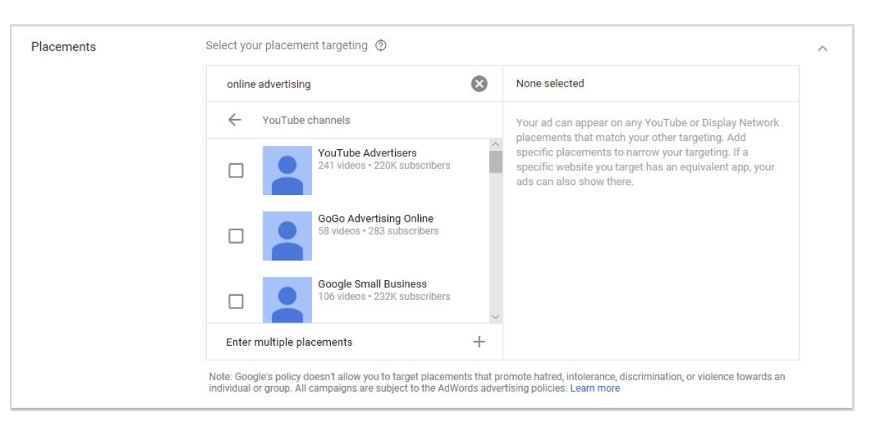Screen dimensions: 887x438
Task: Click YouTube Advertisers channel name
Action: 367,153
